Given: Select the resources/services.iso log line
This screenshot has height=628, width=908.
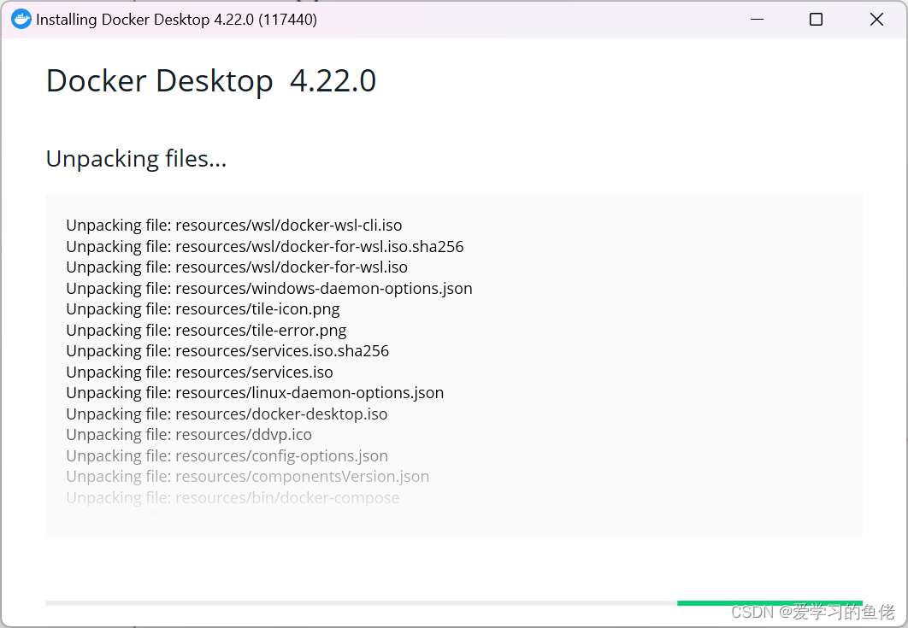Looking at the screenshot, I should tap(199, 373).
